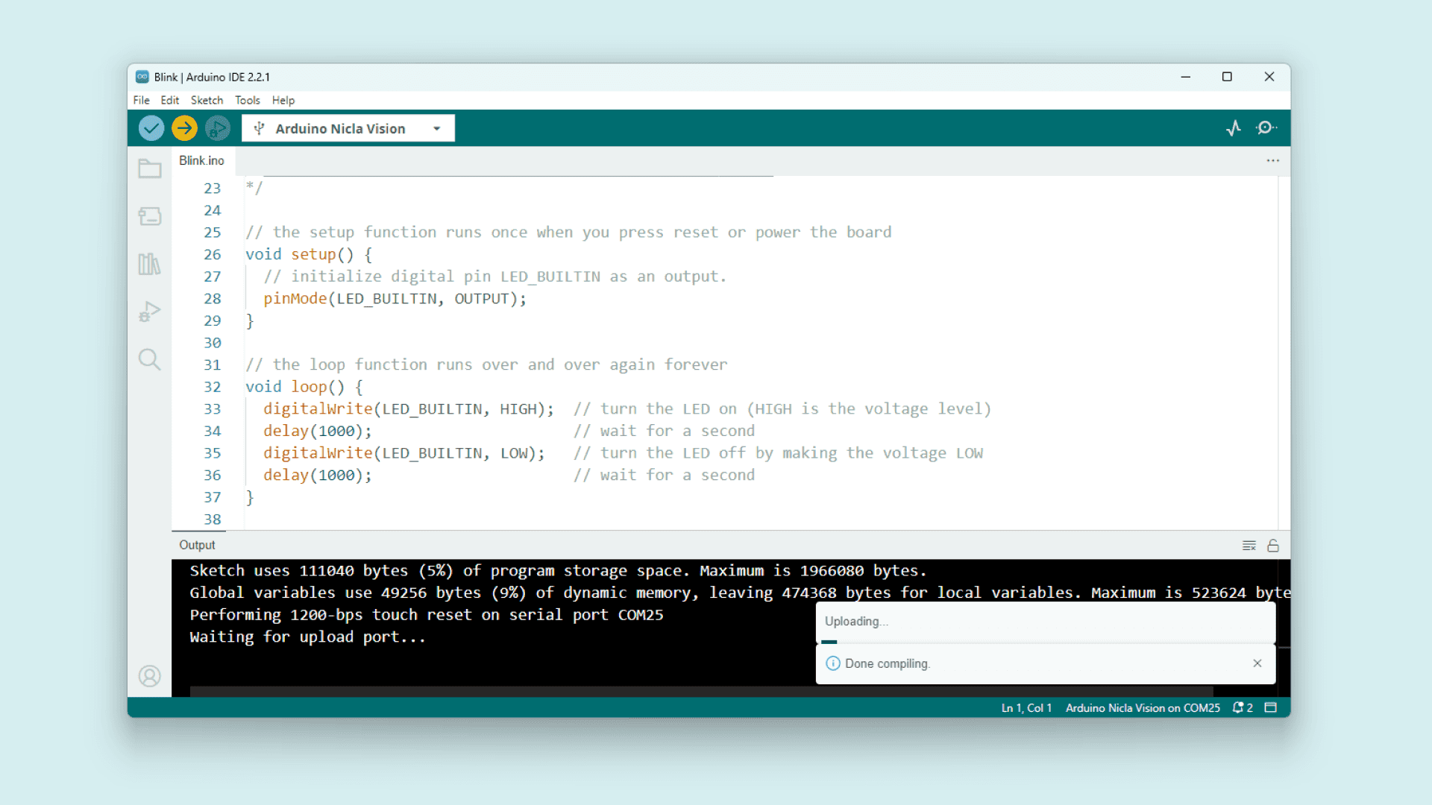Dismiss the Done compiling notification
This screenshot has width=1432, height=805.
1257,663
